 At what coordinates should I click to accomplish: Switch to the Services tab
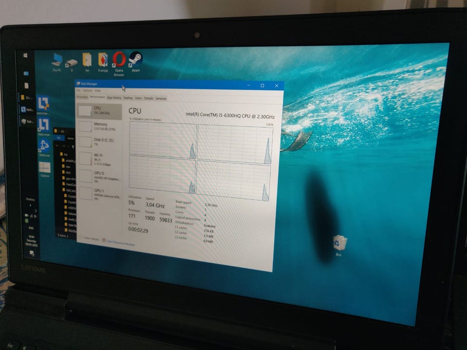(161, 99)
